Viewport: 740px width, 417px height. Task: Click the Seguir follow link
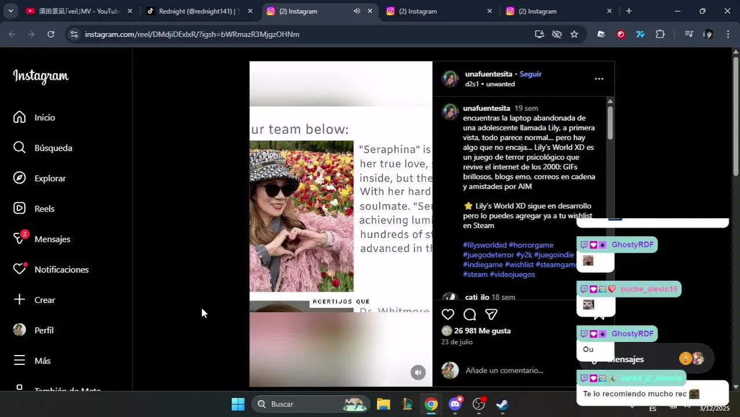coord(530,74)
